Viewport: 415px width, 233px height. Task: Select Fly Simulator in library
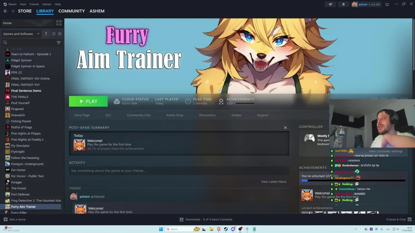coord(20,146)
